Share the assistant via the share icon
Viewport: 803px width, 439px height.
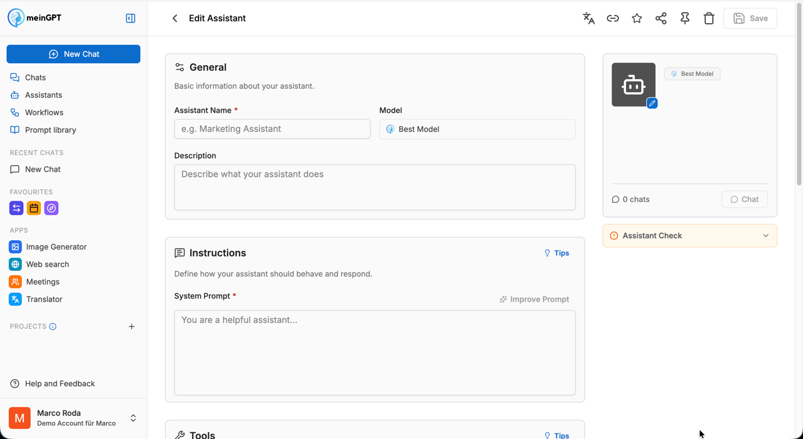click(661, 18)
